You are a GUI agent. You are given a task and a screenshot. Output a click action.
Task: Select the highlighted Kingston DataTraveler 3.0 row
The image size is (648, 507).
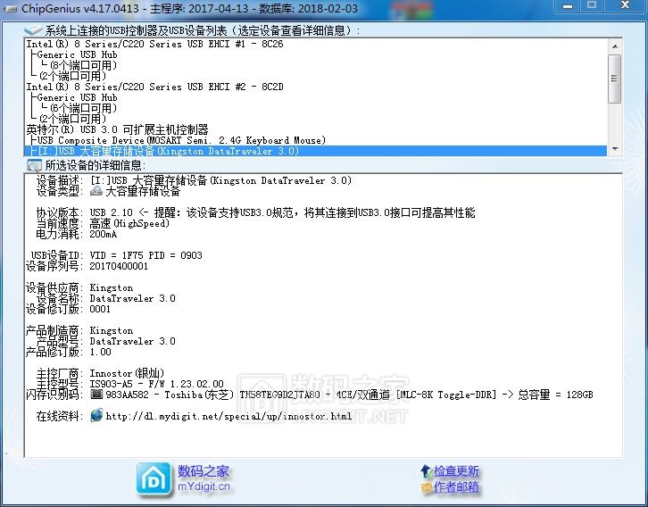point(315,151)
